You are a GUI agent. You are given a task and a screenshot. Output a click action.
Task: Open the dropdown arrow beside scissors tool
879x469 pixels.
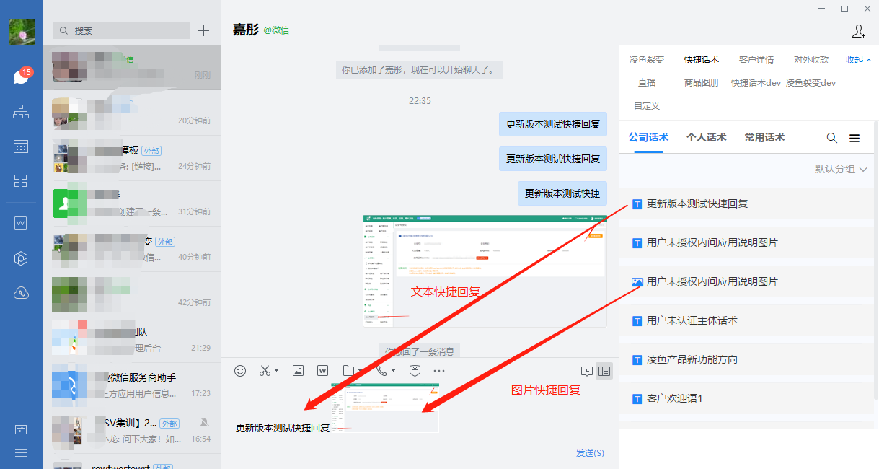pyautogui.click(x=277, y=371)
